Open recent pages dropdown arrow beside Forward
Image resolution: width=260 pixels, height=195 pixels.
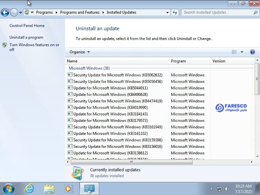tap(20, 12)
